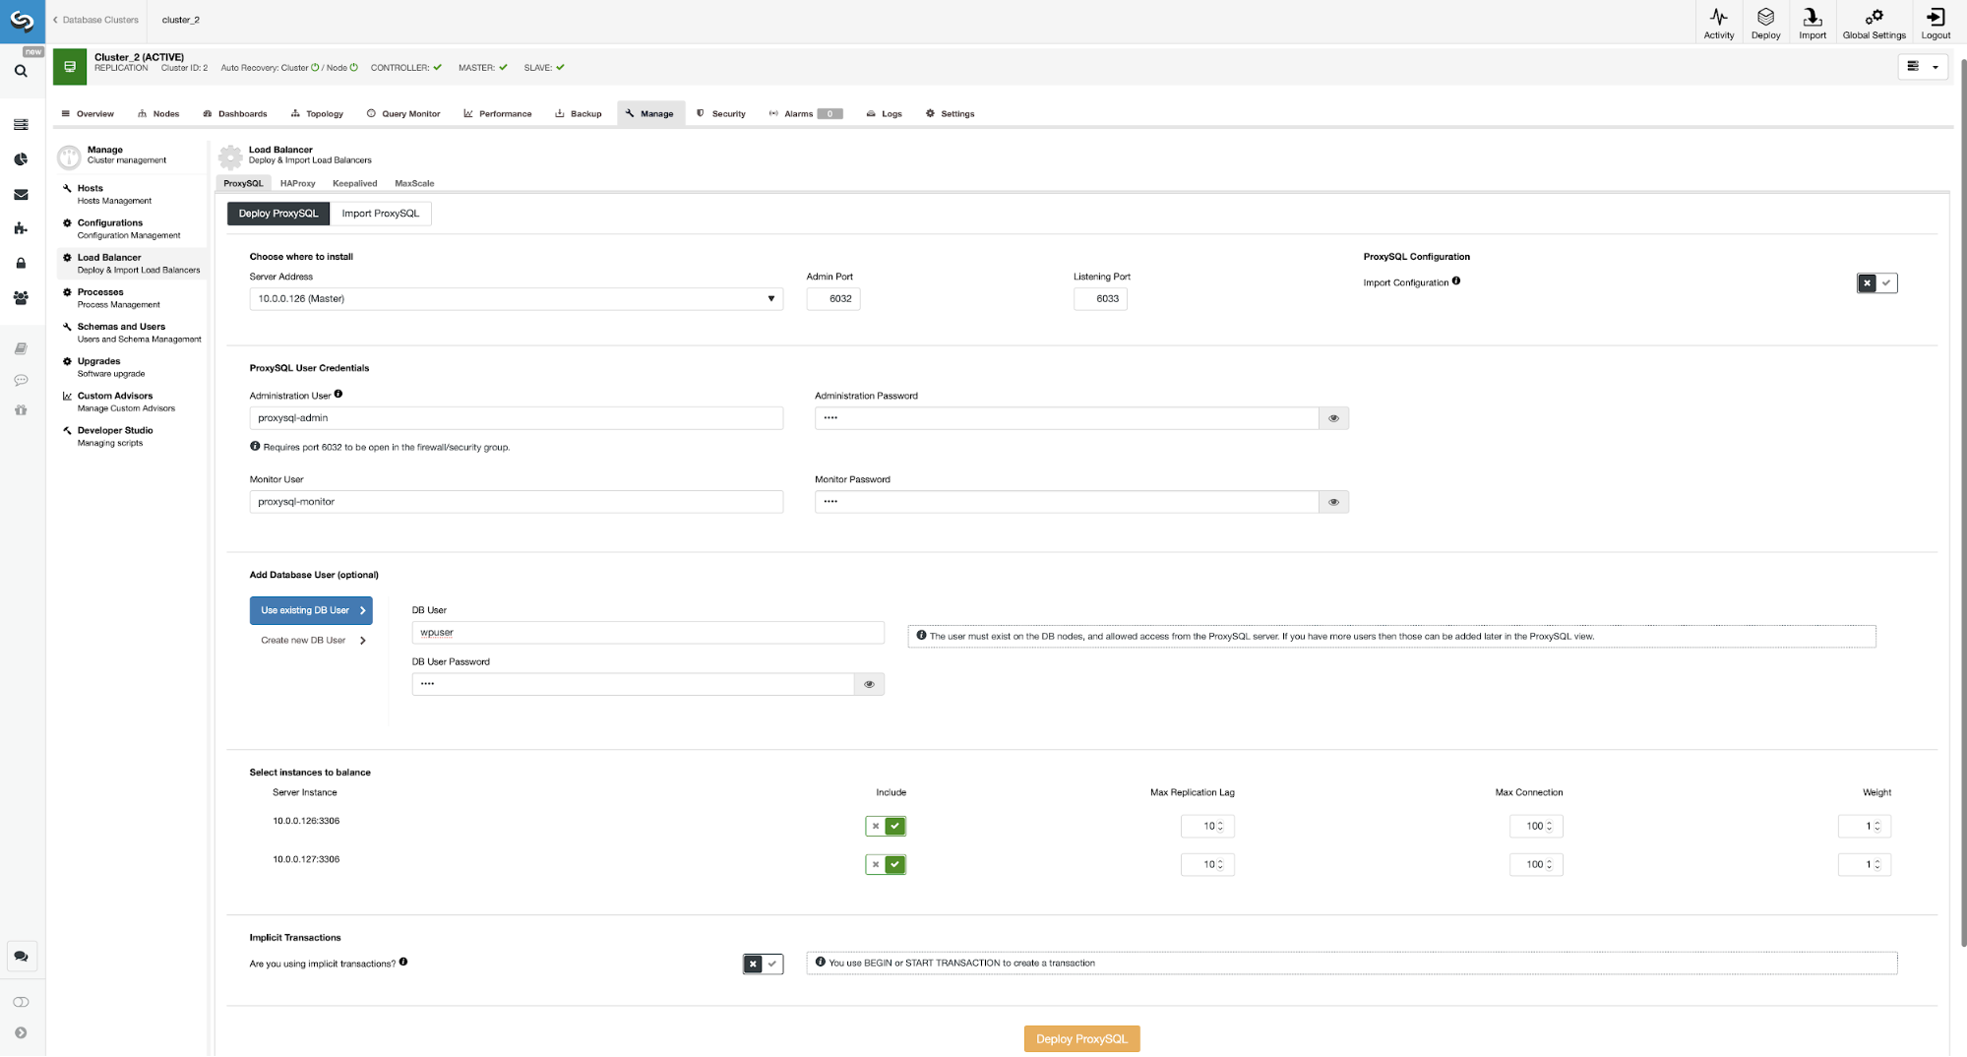Open the Backup tab

pyautogui.click(x=579, y=113)
